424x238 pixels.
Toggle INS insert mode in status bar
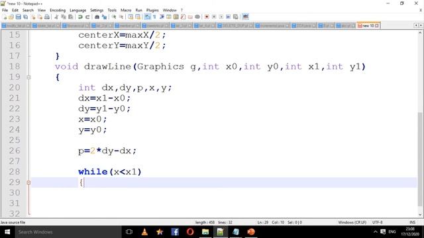pyautogui.click(x=412, y=222)
